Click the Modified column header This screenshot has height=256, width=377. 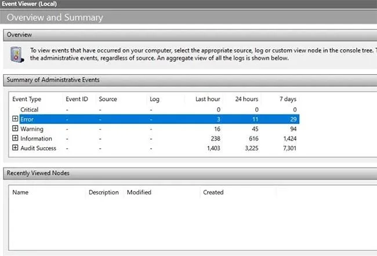coord(139,192)
